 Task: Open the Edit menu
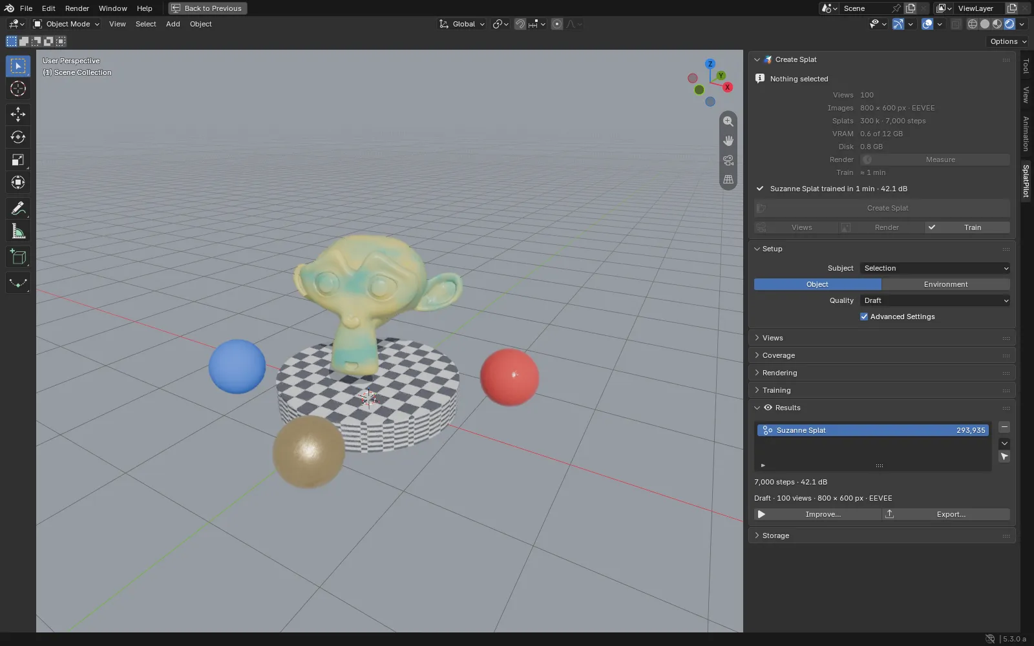tap(48, 8)
